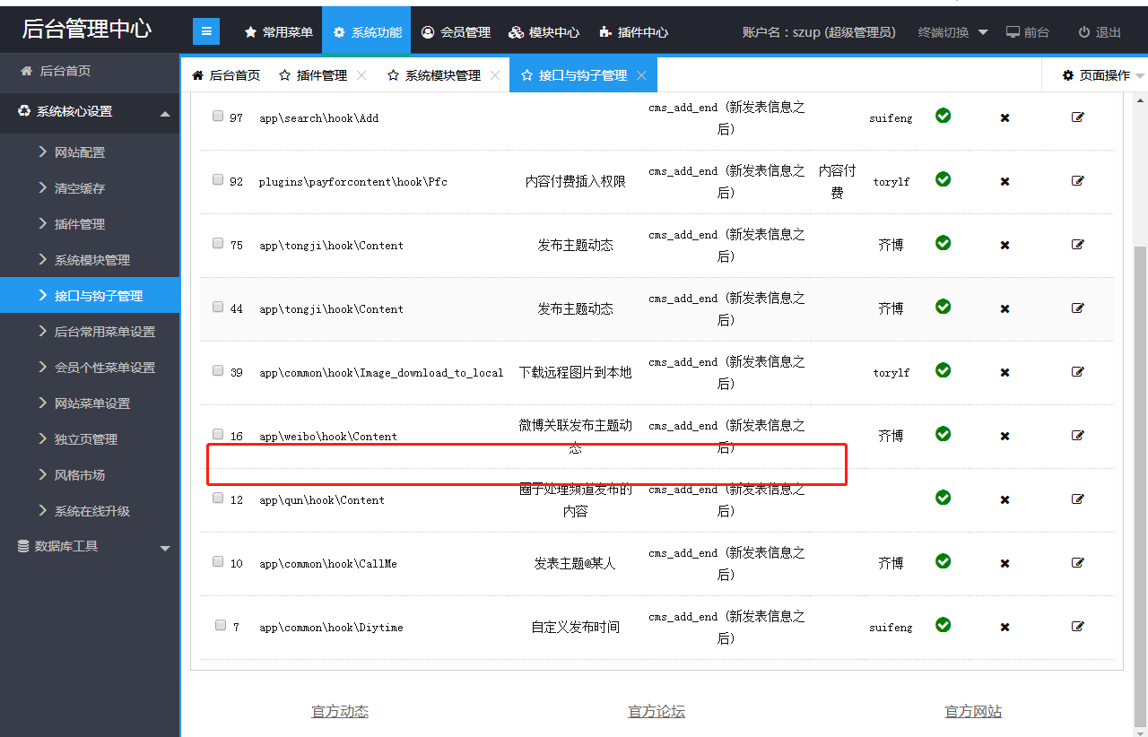Expand the 数据库工具 sidebar section

(x=165, y=548)
